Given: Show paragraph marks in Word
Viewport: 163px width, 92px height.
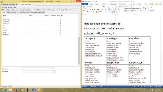Looking at the screenshot, I should coord(119,12).
